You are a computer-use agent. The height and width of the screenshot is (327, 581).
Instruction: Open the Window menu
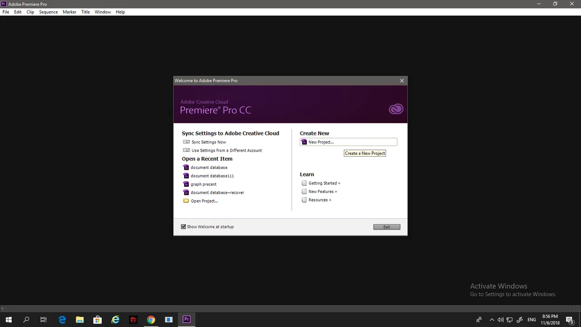[x=103, y=12]
